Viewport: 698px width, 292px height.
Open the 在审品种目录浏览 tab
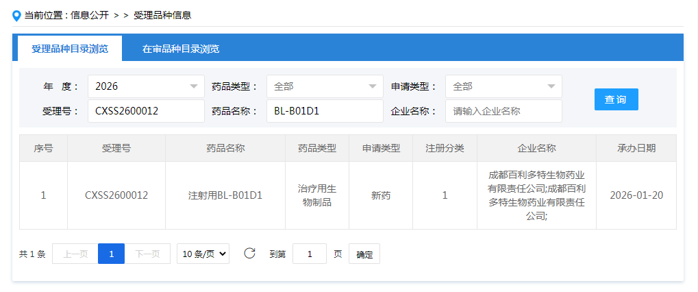pyautogui.click(x=181, y=49)
